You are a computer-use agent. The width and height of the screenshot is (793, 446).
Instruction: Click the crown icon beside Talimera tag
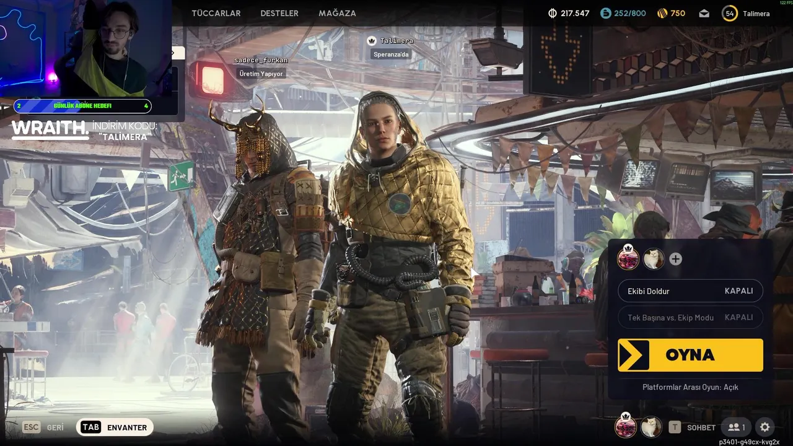tap(372, 41)
